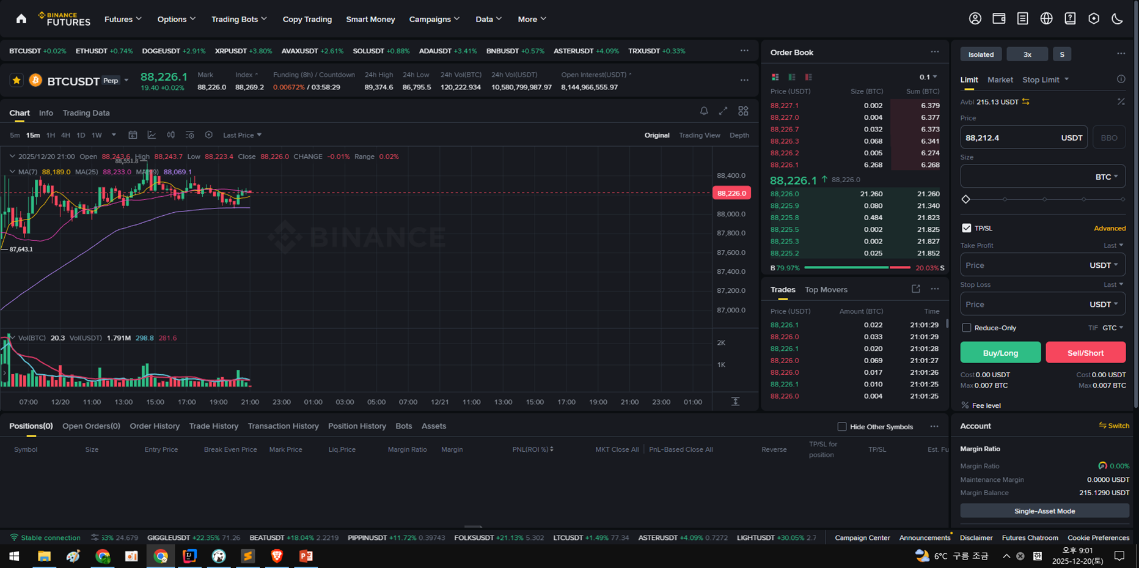This screenshot has width=1139, height=568.
Task: Show sell-only order book view
Action: click(808, 77)
